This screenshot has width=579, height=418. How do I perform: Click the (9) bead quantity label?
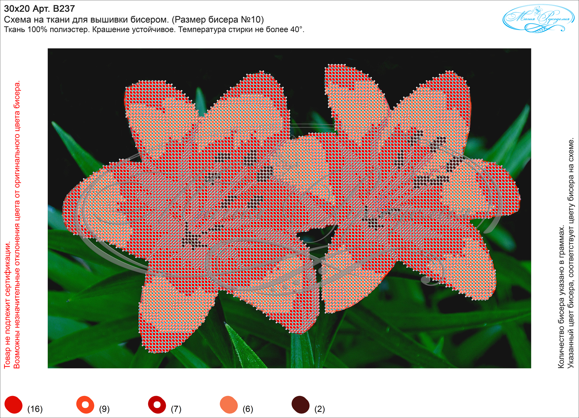[104, 409]
